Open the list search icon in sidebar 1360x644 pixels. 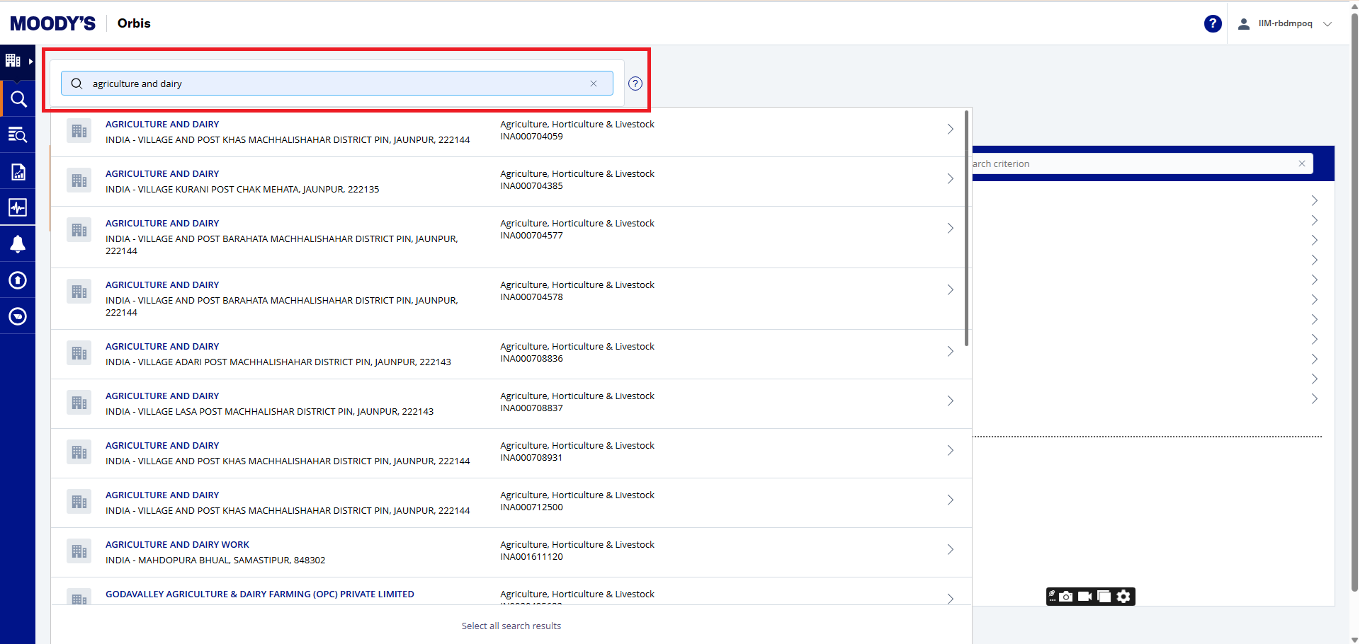coord(18,135)
